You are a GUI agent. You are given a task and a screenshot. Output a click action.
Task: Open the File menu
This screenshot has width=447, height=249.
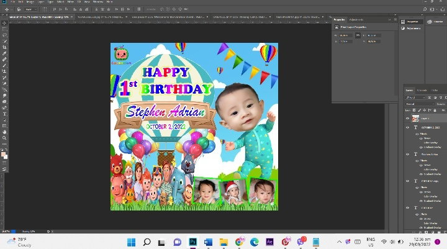[x=13, y=2]
